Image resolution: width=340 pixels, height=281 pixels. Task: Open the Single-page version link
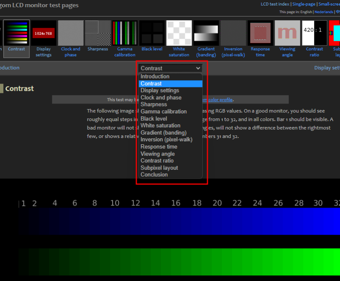pos(304,4)
